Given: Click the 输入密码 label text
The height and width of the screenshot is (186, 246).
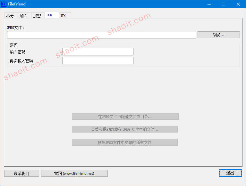Looking at the screenshot, I should click(17, 52).
